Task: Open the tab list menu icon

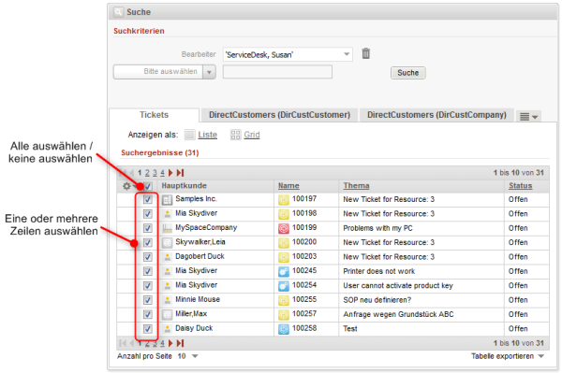Action: [x=528, y=117]
